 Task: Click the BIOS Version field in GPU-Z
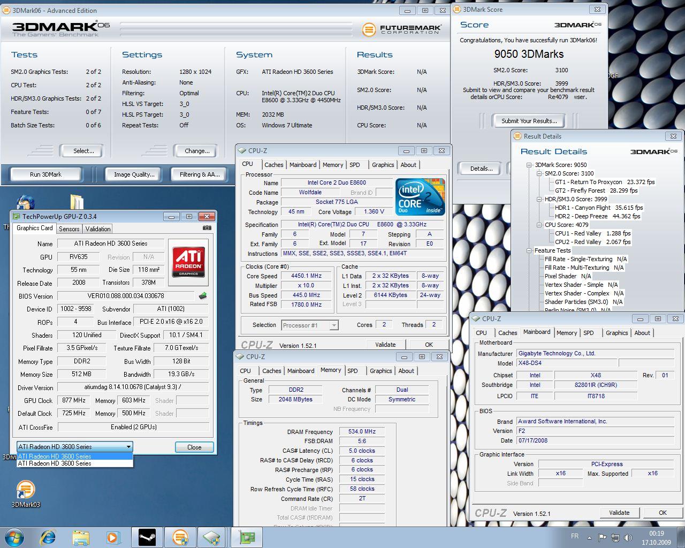pyautogui.click(x=126, y=295)
